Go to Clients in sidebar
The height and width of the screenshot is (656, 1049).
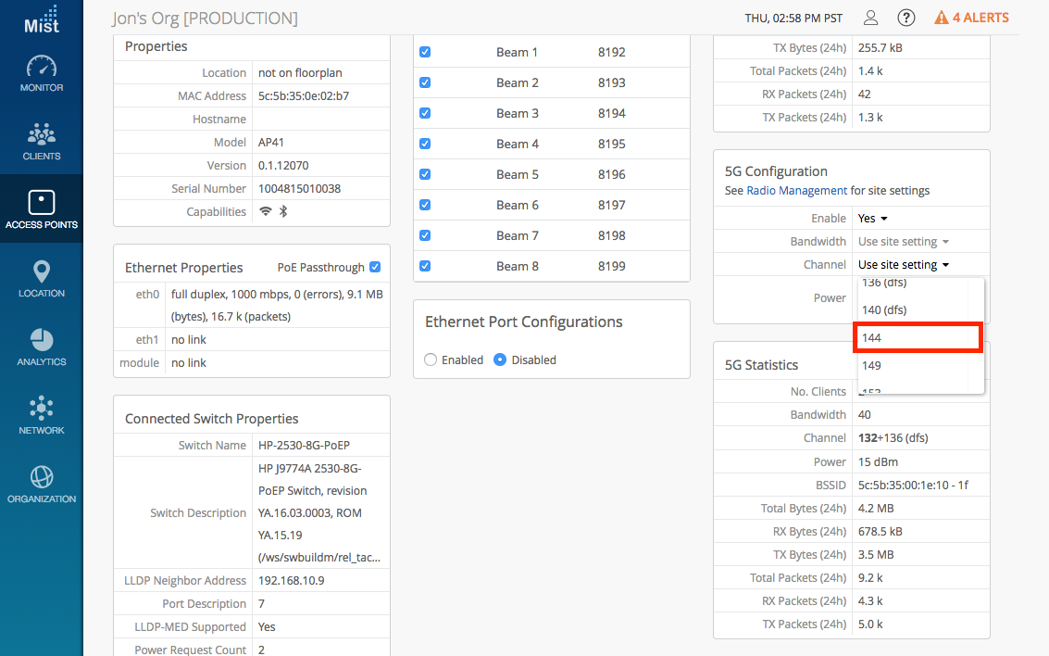pyautogui.click(x=42, y=143)
